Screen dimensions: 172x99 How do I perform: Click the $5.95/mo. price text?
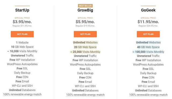[85, 22]
